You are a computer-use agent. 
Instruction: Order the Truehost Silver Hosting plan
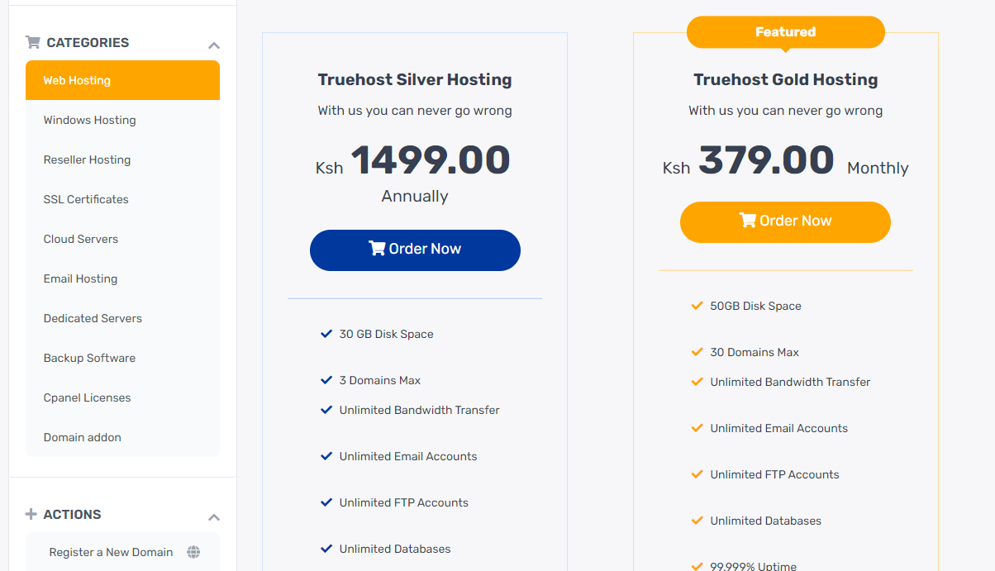(x=415, y=250)
